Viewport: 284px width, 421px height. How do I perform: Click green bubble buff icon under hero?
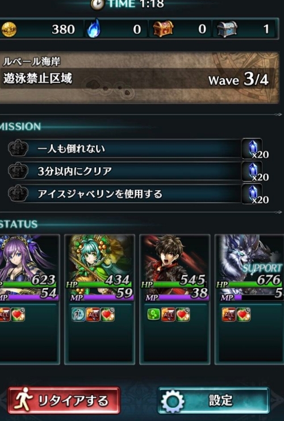point(154,314)
